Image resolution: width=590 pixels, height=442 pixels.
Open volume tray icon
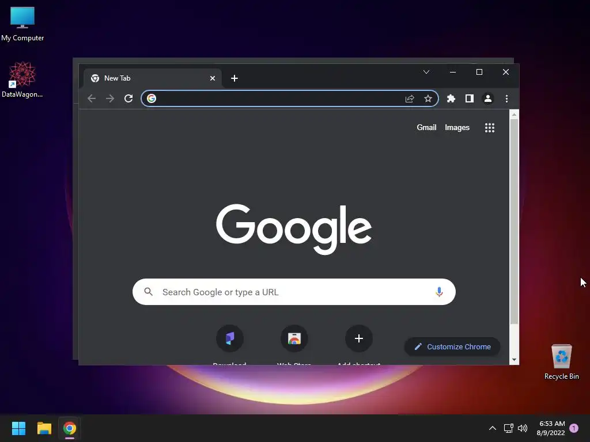coord(523,428)
